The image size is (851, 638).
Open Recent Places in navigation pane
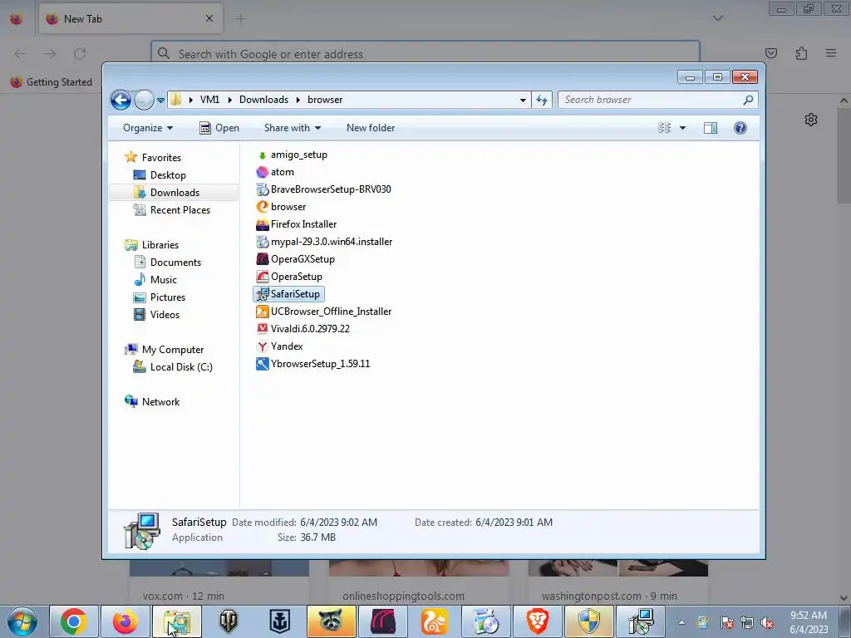(171, 210)
